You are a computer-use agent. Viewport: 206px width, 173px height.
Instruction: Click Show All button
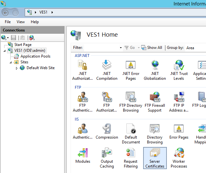click(151, 48)
